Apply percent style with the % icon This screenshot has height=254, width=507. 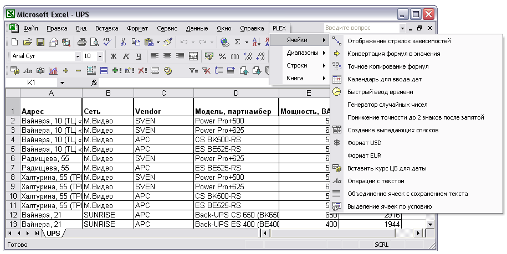click(x=222, y=56)
